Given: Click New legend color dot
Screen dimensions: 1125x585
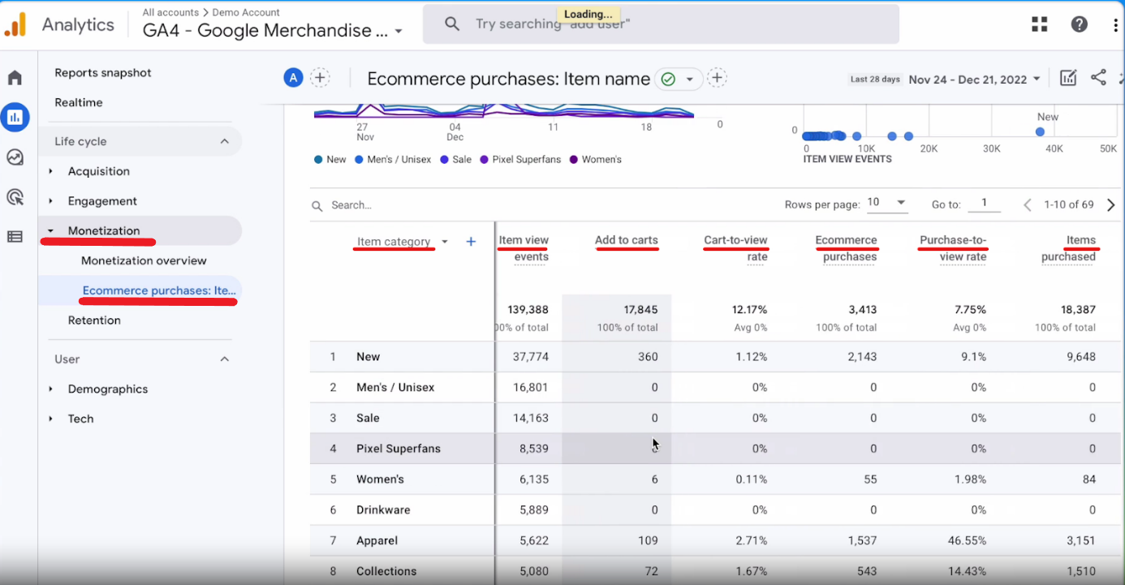Looking at the screenshot, I should pyautogui.click(x=318, y=160).
